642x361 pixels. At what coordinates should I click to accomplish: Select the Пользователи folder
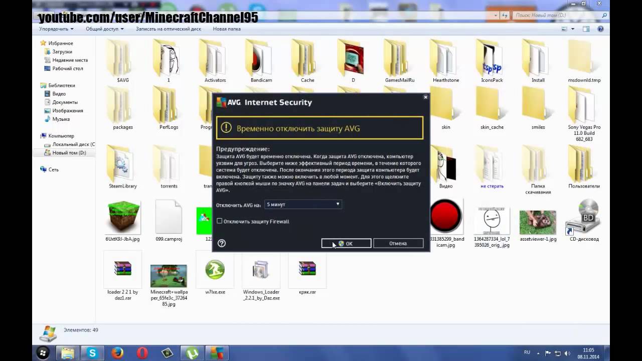tap(584, 167)
